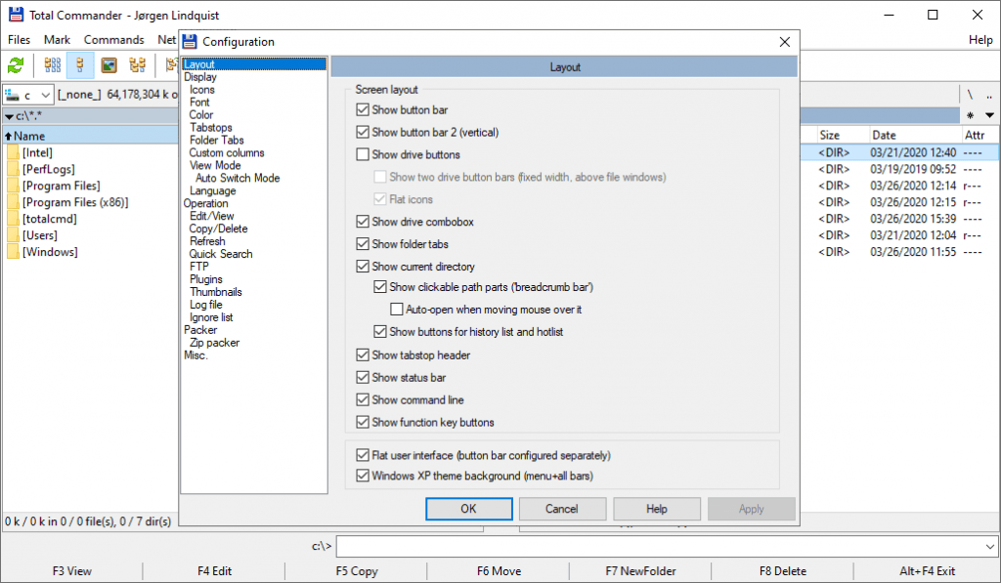Select the Color settings page in the list
This screenshot has width=1001, height=583.
[x=200, y=114]
